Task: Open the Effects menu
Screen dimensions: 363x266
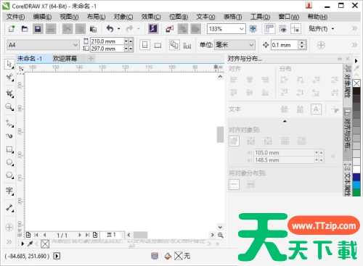Action: pos(151,17)
